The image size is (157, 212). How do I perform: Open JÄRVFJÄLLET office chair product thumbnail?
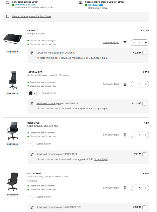pyautogui.click(x=12, y=80)
